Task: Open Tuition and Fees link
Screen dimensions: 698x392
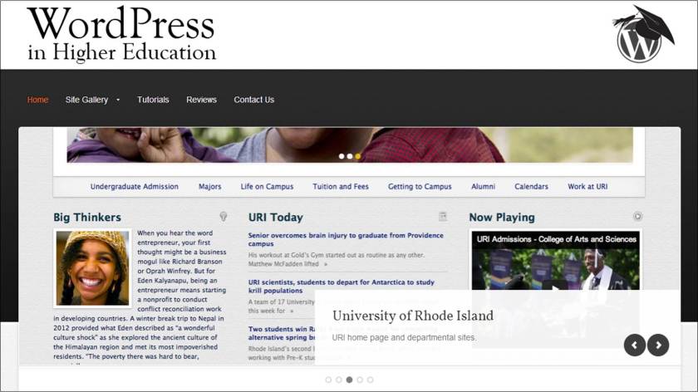Action: pos(341,186)
